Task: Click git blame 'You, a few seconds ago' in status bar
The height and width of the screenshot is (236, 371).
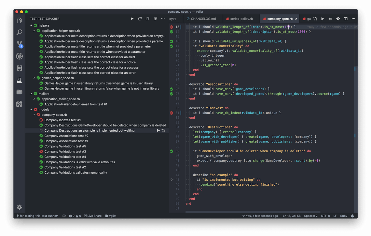Action: click(x=260, y=216)
